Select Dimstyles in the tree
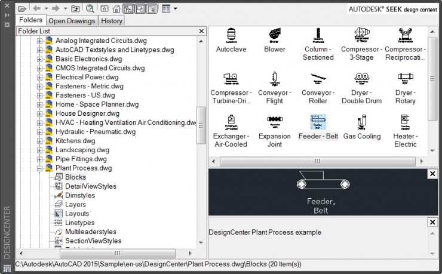 click(x=80, y=195)
